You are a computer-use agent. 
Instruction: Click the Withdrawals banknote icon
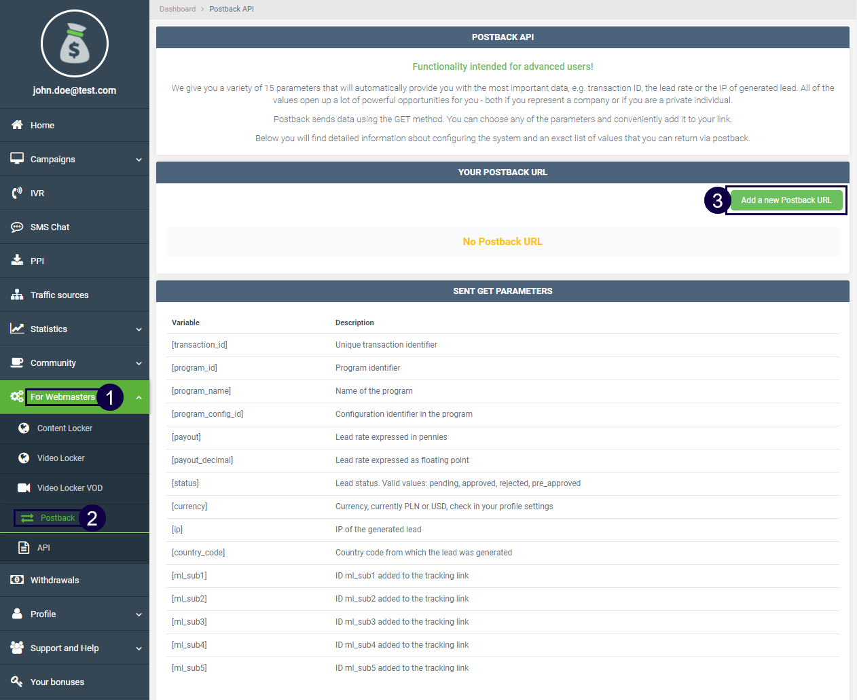(17, 580)
